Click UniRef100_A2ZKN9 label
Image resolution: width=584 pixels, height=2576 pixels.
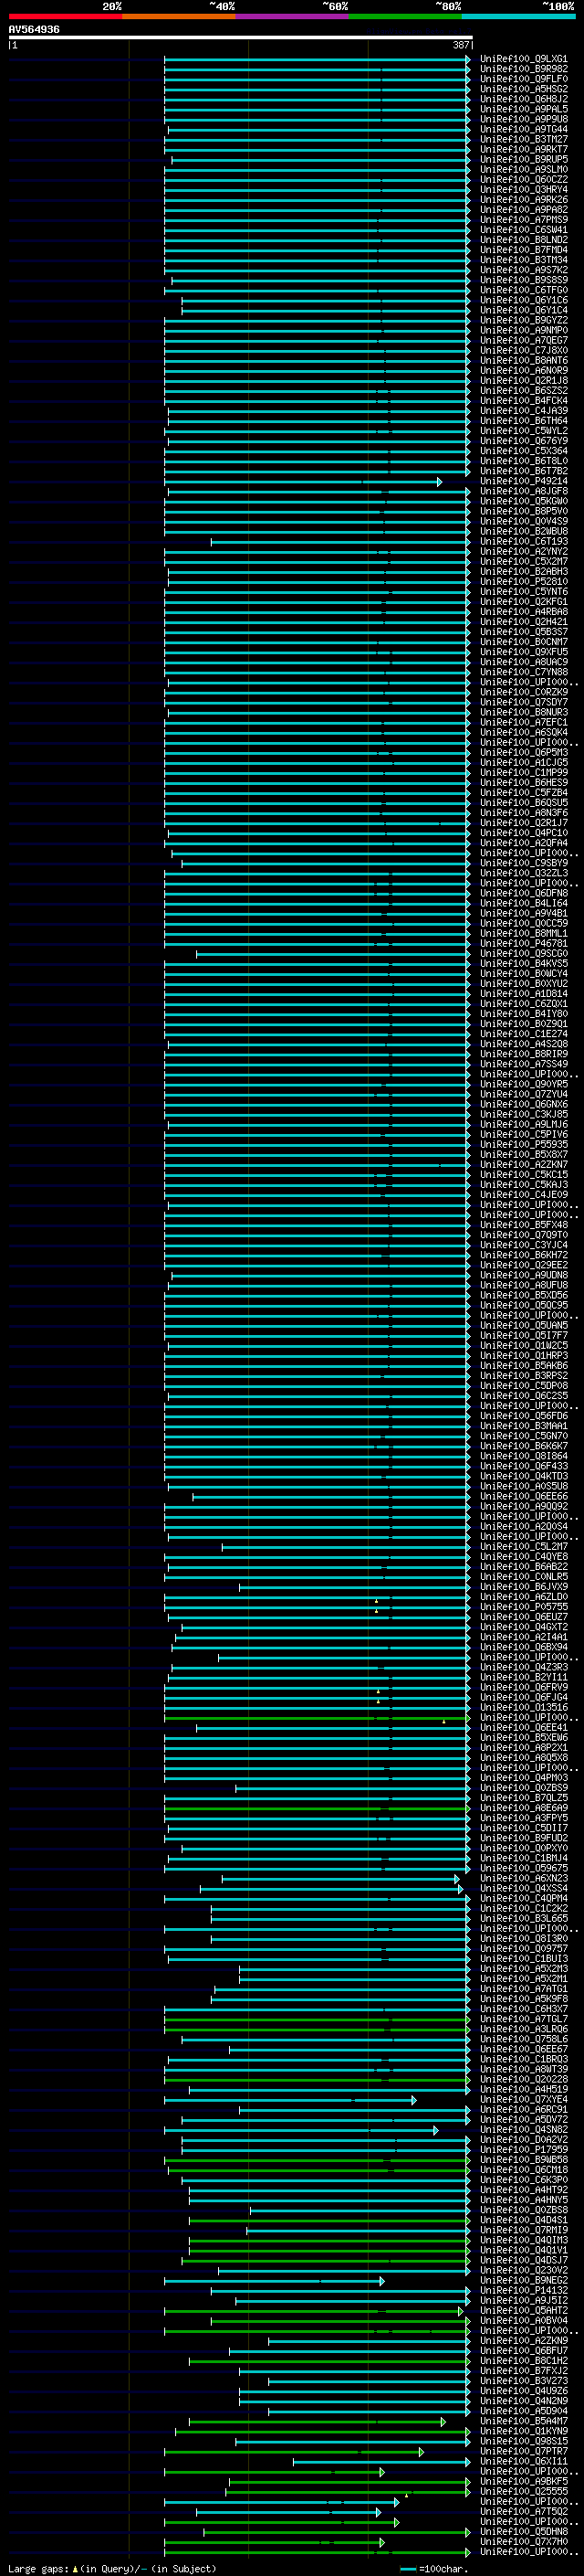[524, 2340]
